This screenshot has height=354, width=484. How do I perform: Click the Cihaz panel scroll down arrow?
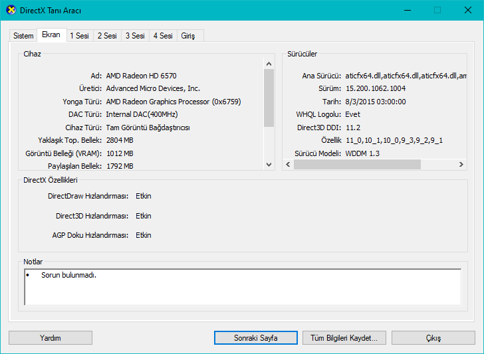click(269, 164)
